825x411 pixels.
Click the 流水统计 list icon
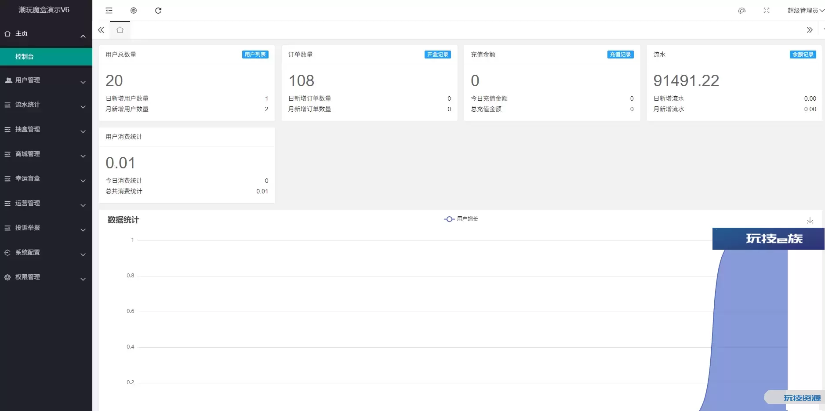pyautogui.click(x=7, y=105)
